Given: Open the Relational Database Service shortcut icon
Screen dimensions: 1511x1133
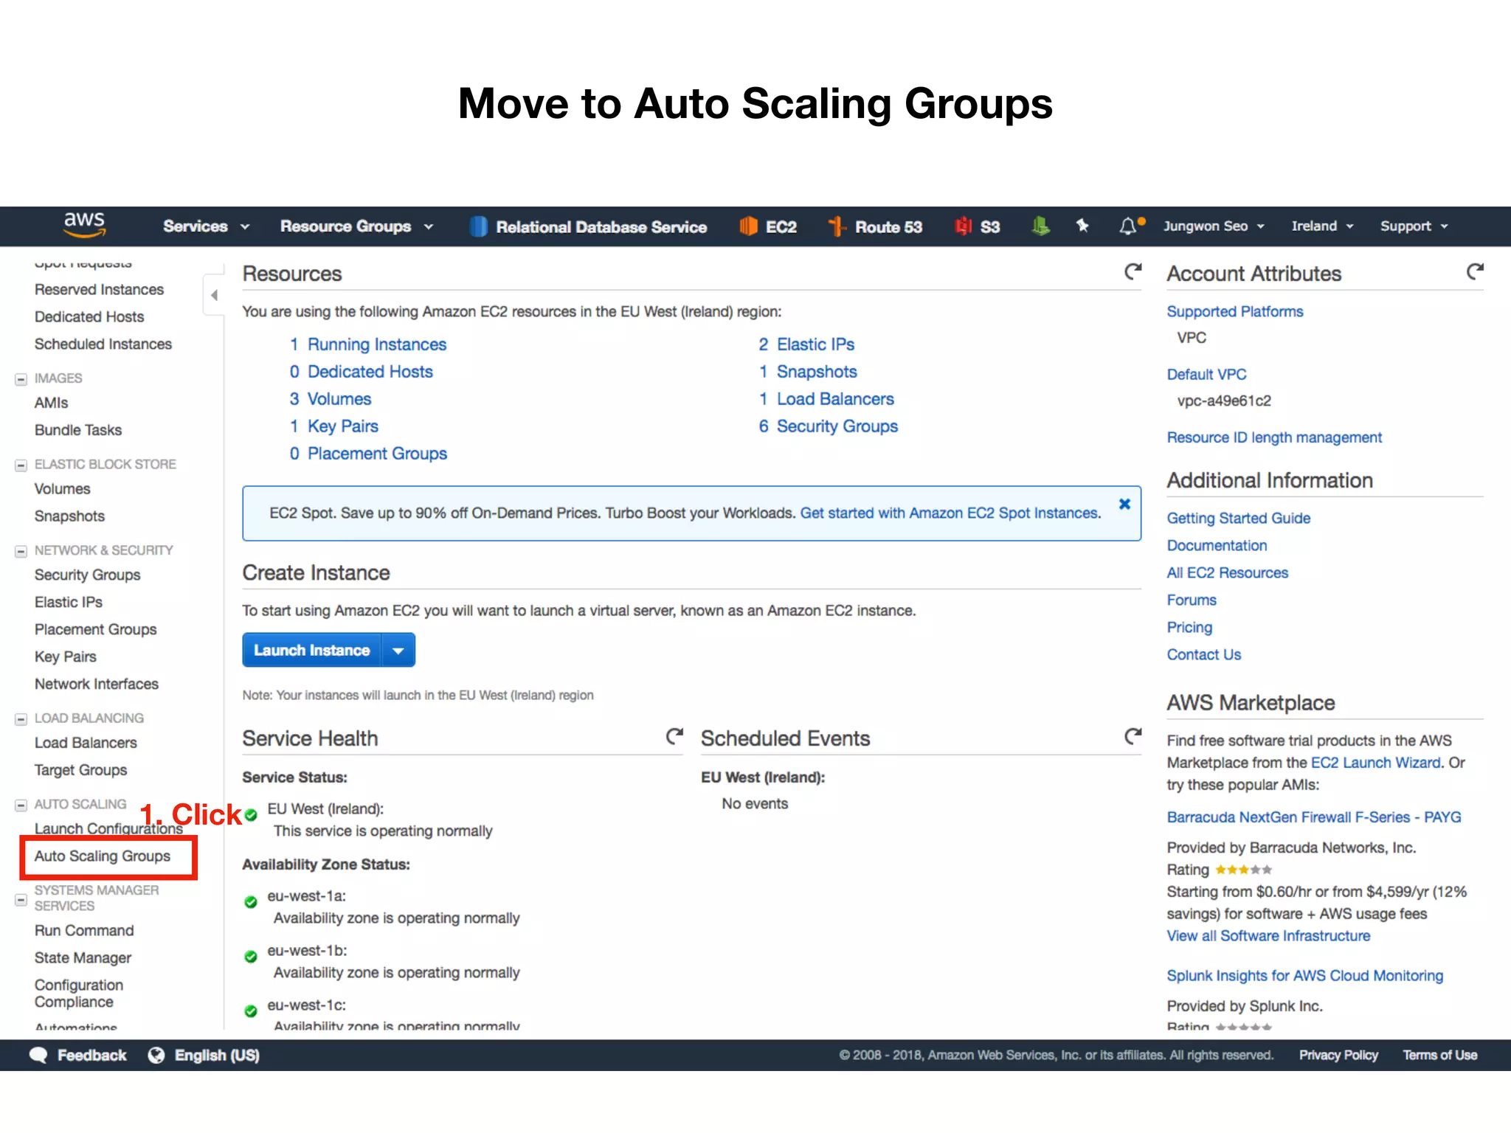Looking at the screenshot, I should click(479, 226).
